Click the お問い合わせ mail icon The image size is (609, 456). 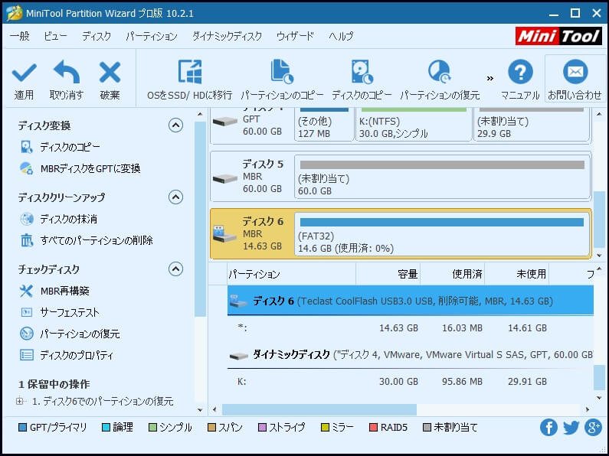[x=575, y=73]
